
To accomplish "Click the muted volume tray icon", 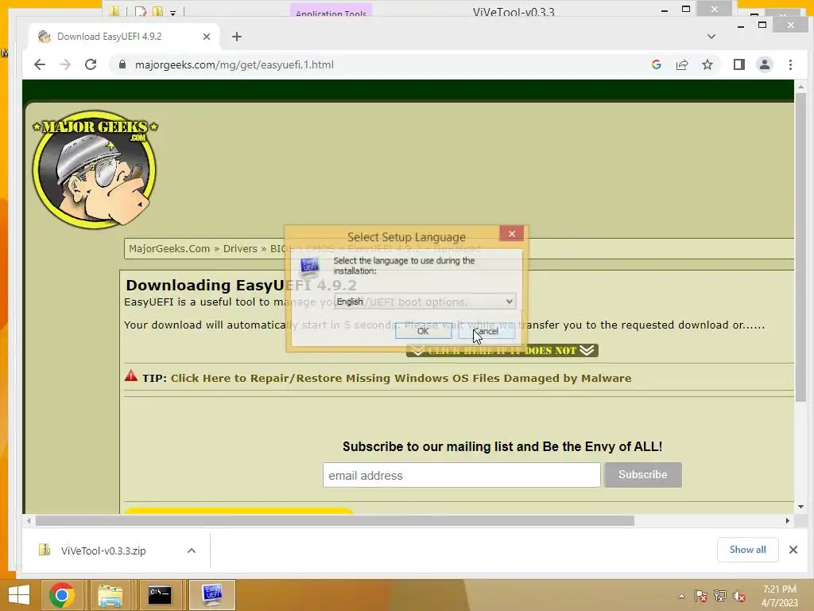I will point(739,597).
